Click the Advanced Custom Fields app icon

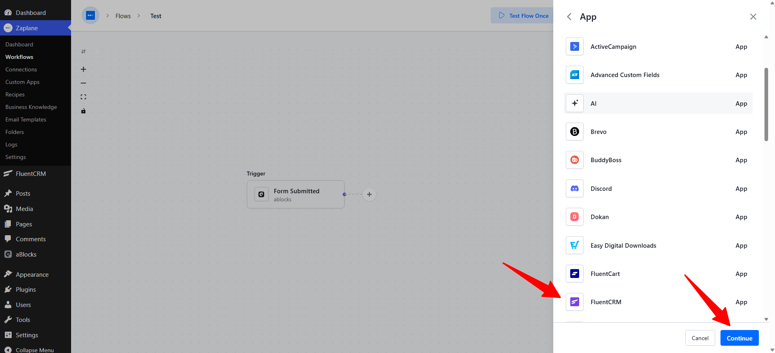[x=574, y=75]
